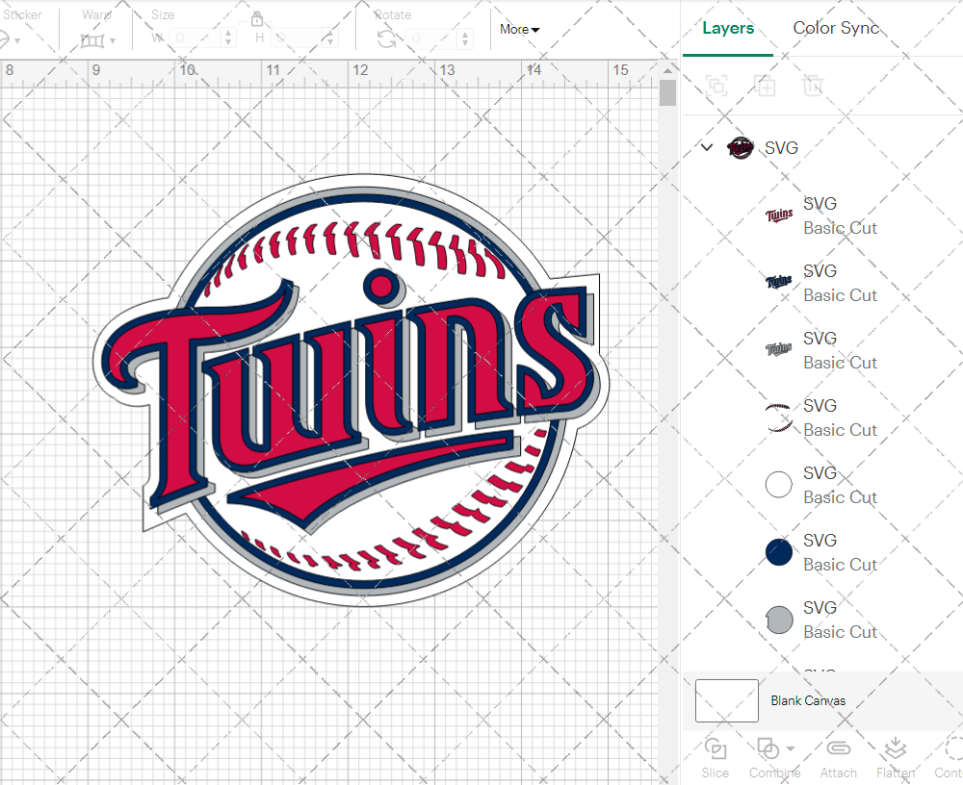Click the Warp tool icon
Viewport: 963px width, 785px height.
click(x=92, y=41)
